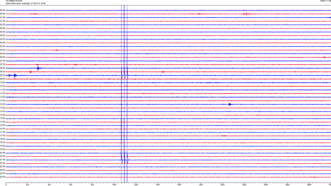Select the 15:00 trace time label
Image resolution: width=331 pixels, height=186 pixels.
point(2,118)
